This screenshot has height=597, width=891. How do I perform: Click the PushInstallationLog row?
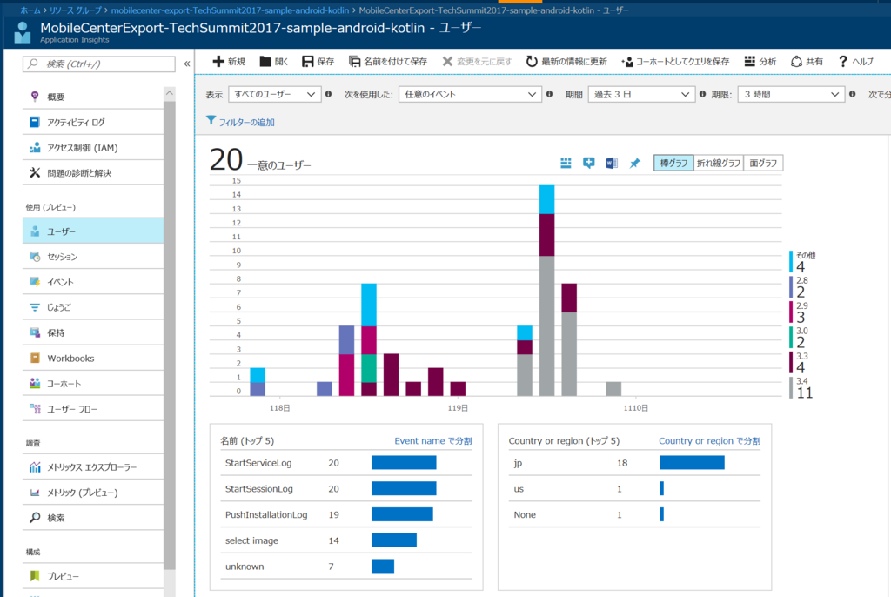click(x=346, y=514)
